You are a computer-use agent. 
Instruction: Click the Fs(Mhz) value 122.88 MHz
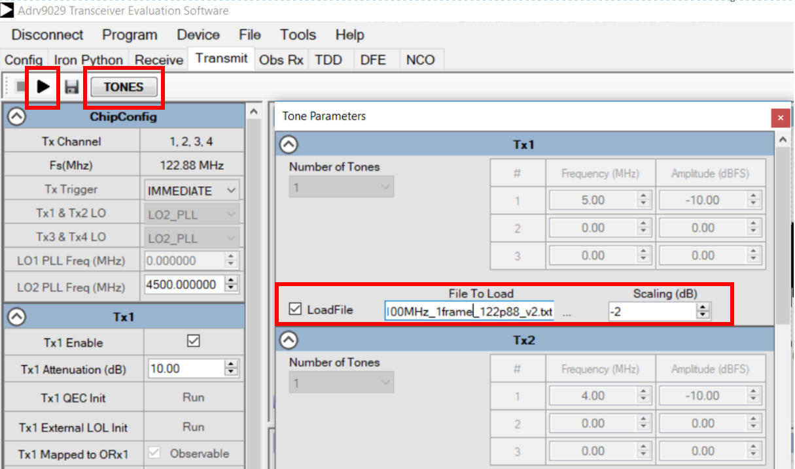click(191, 165)
